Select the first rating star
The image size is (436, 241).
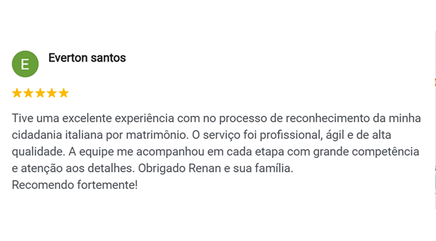(x=17, y=93)
